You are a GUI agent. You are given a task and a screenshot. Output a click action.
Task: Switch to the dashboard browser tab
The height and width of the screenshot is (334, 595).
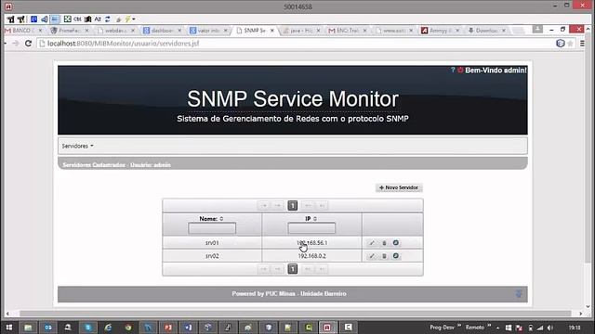(163, 31)
